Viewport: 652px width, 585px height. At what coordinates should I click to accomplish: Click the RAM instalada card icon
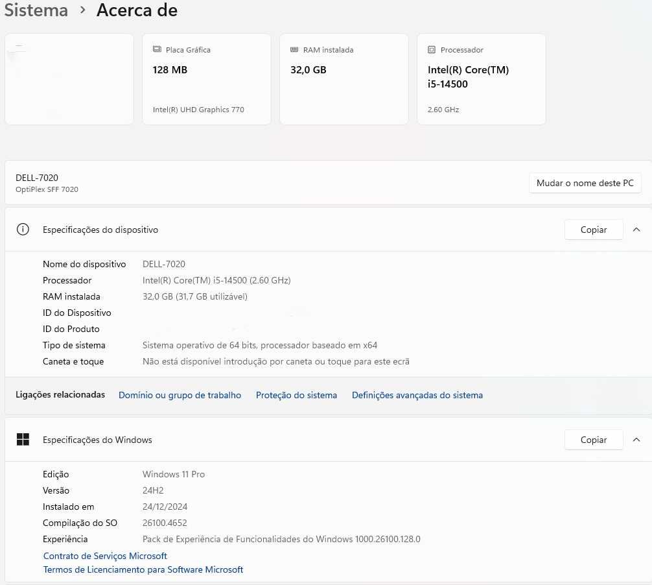(294, 49)
